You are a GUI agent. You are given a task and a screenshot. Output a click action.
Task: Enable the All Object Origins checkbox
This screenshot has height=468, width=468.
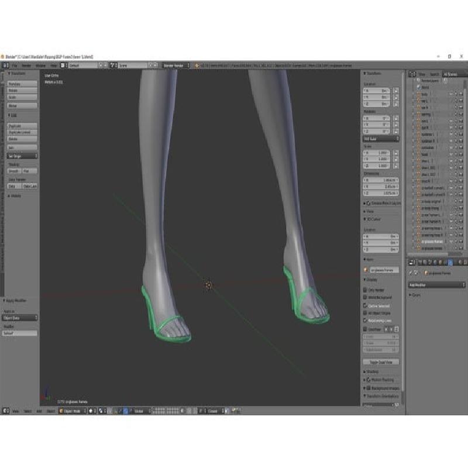coord(364,313)
